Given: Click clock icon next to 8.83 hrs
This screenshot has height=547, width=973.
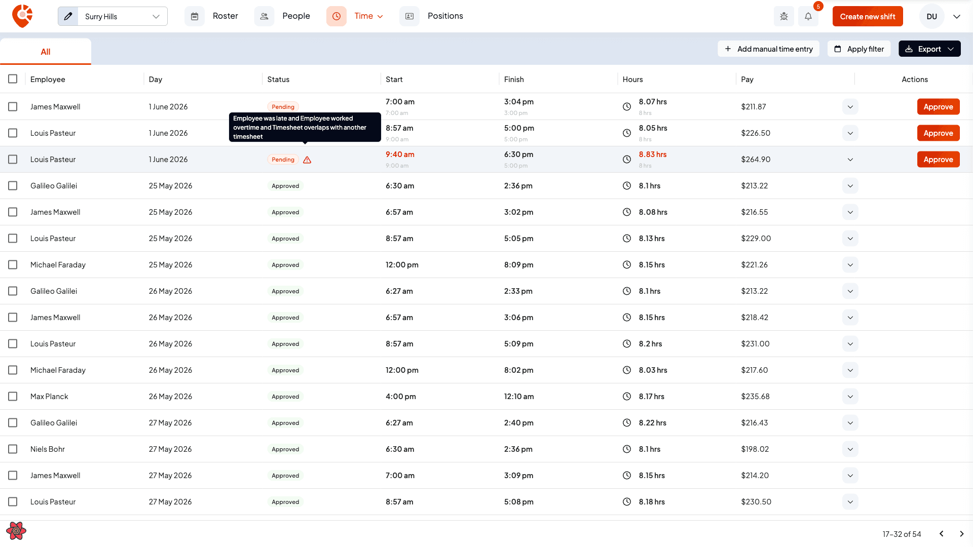Looking at the screenshot, I should pos(627,160).
